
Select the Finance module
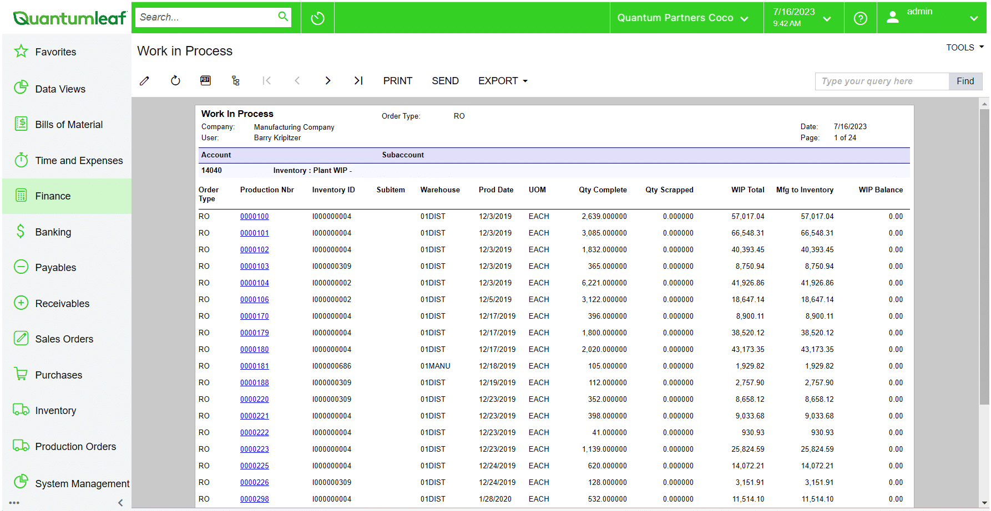point(67,196)
